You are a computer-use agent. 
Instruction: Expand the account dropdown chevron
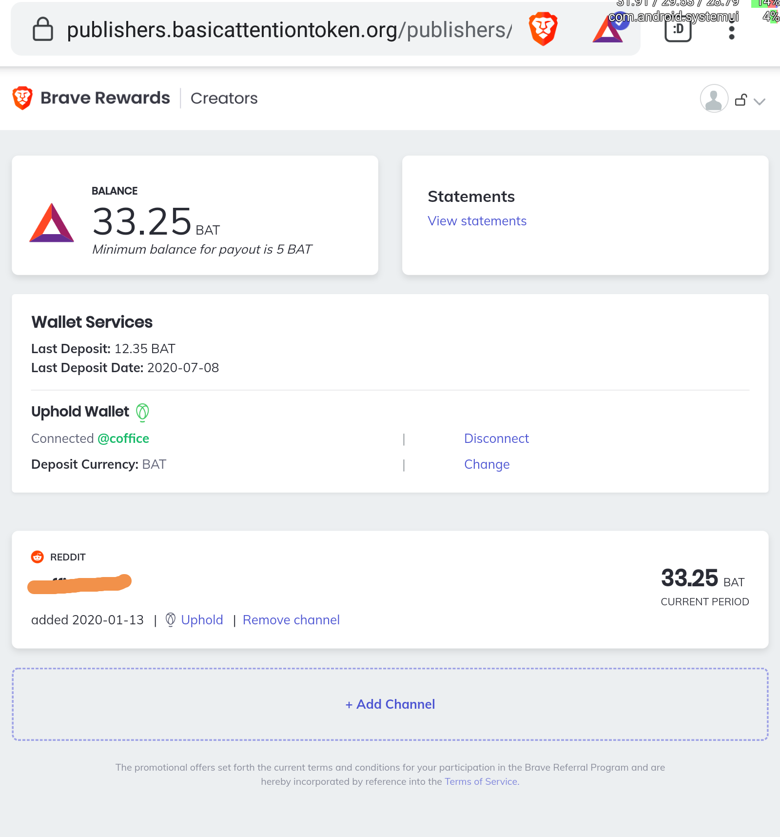(x=759, y=101)
